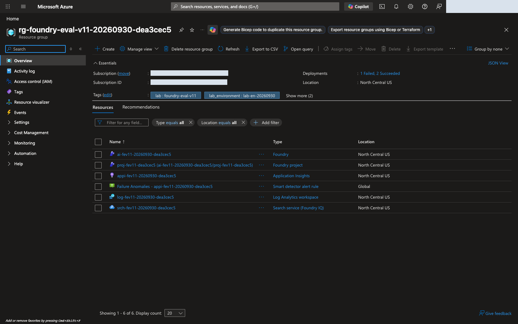
Task: Open the 1 Failed deployments link
Action: 380,73
